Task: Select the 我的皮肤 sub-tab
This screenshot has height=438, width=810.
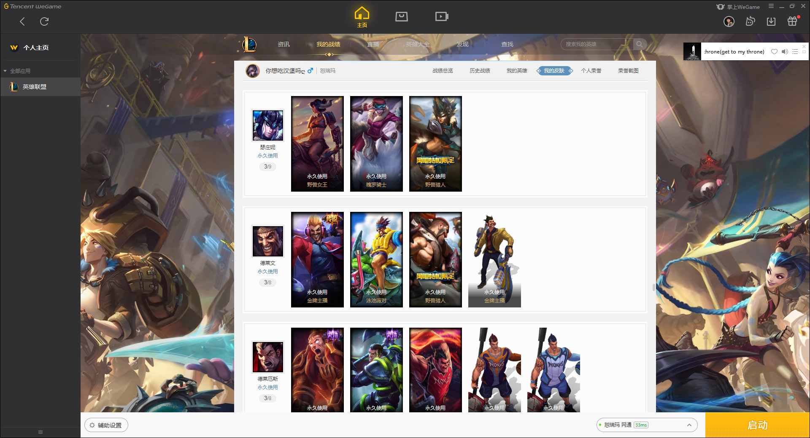Action: 554,71
